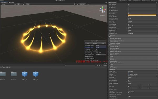Open the Cast Shadows Off dropdown
Viewport: 158px width, 99px height.
(x=142, y=96)
